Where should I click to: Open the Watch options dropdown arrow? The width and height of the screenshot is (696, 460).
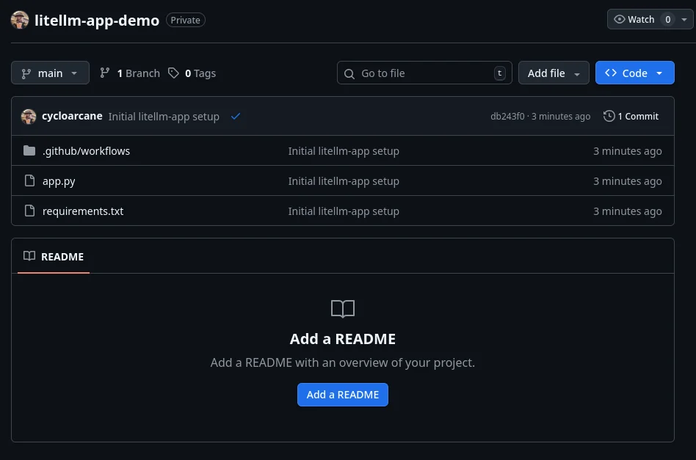click(684, 20)
